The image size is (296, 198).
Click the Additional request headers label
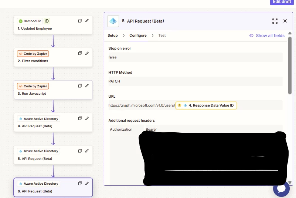click(x=132, y=120)
